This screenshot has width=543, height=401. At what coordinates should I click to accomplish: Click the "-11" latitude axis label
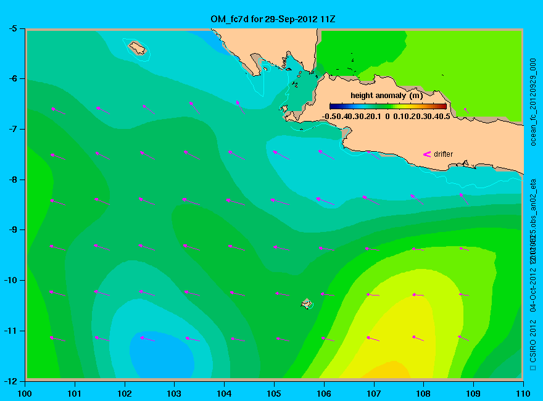click(10, 331)
